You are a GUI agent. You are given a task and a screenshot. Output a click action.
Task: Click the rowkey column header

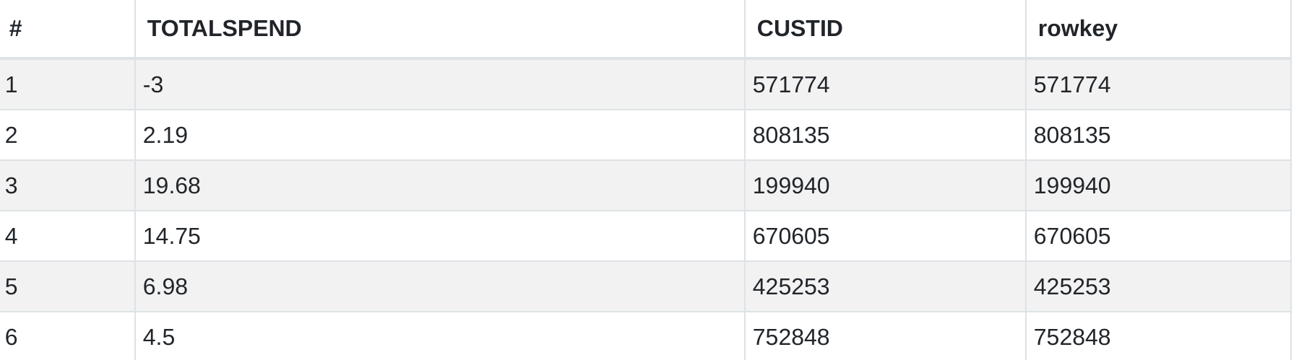(x=1077, y=29)
